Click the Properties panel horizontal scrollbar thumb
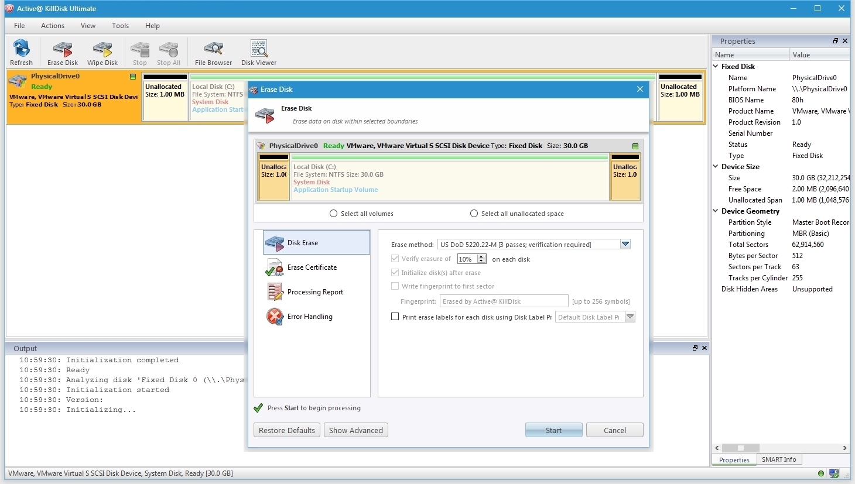 click(740, 448)
